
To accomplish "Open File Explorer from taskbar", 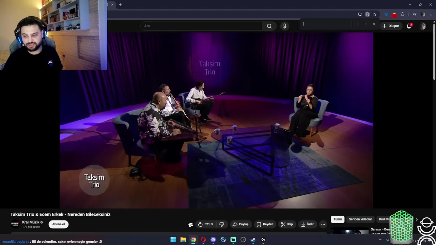I will [183, 240].
